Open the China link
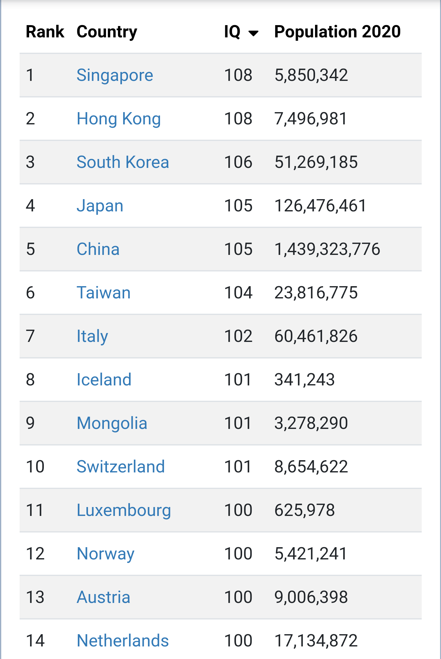The image size is (441, 659). (x=98, y=249)
